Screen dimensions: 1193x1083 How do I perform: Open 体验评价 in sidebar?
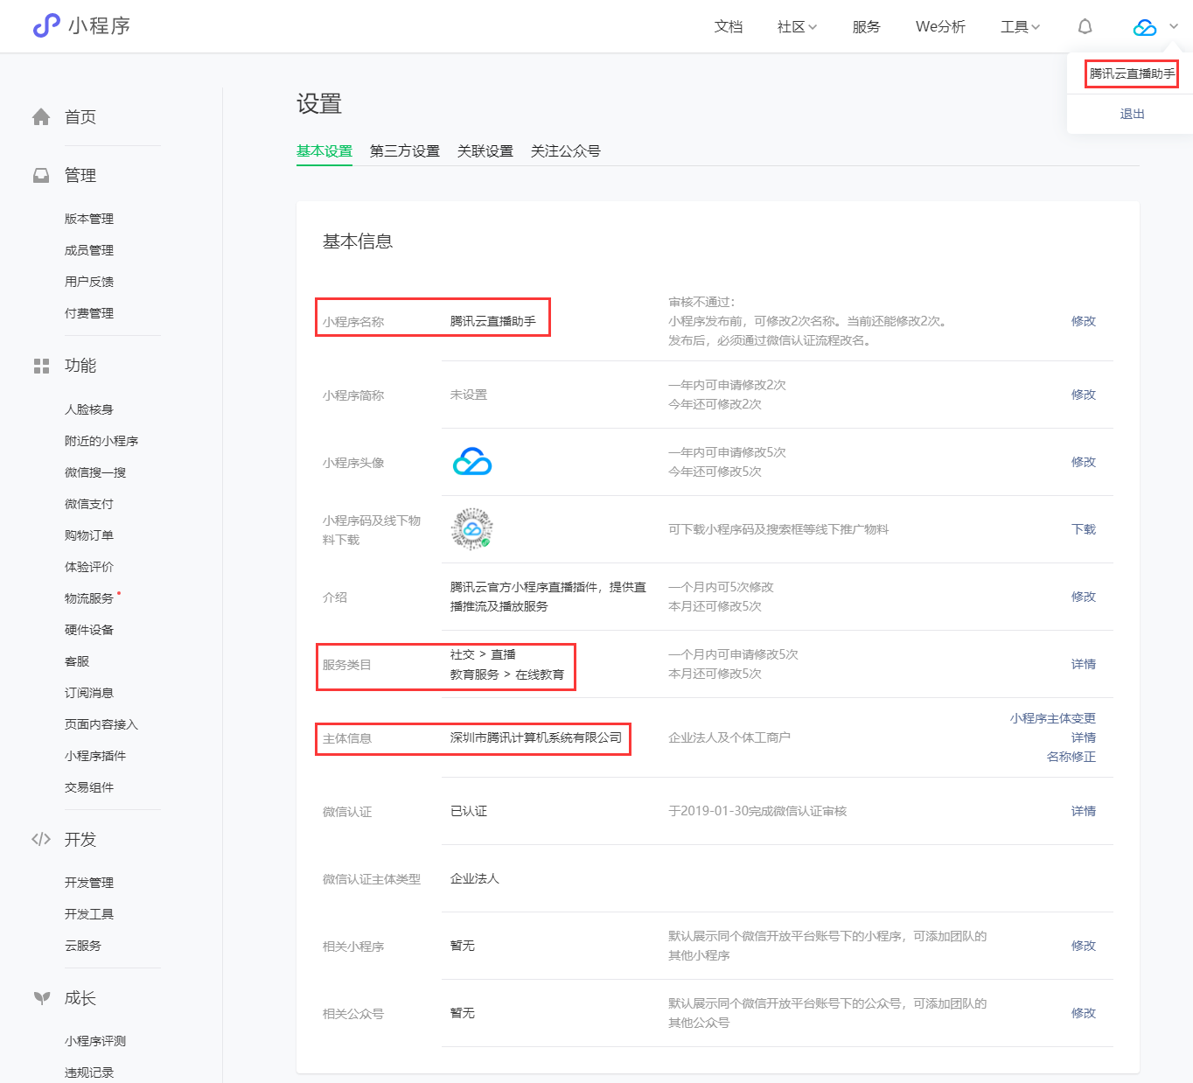point(89,567)
